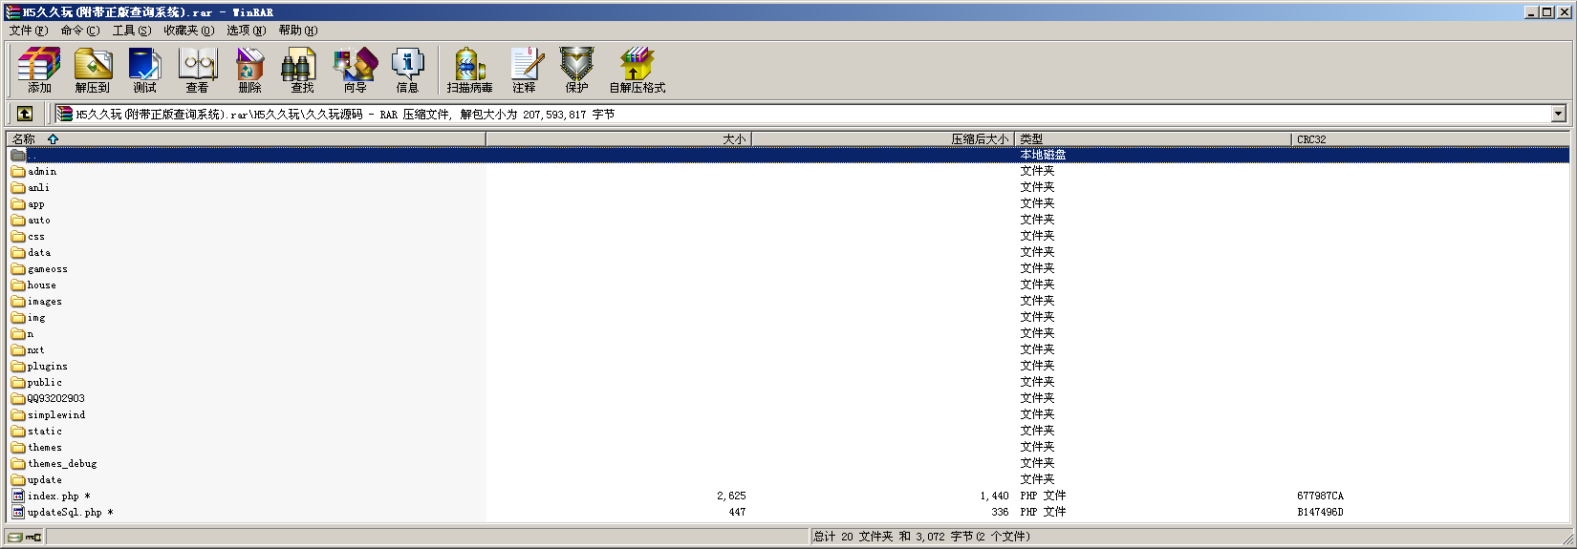Image resolution: width=1577 pixels, height=549 pixels.
Task: Click the self-extracting format (自解压格式) icon
Action: [x=637, y=71]
